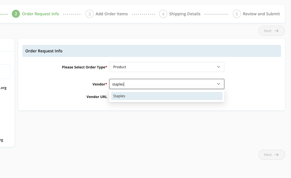Go to step 3 Add Order Items

tap(107, 14)
